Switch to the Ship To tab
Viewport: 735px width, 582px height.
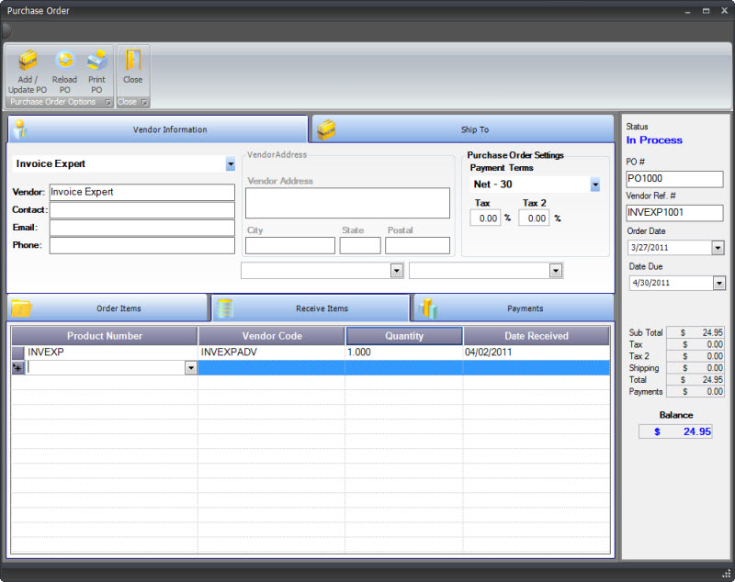click(463, 129)
